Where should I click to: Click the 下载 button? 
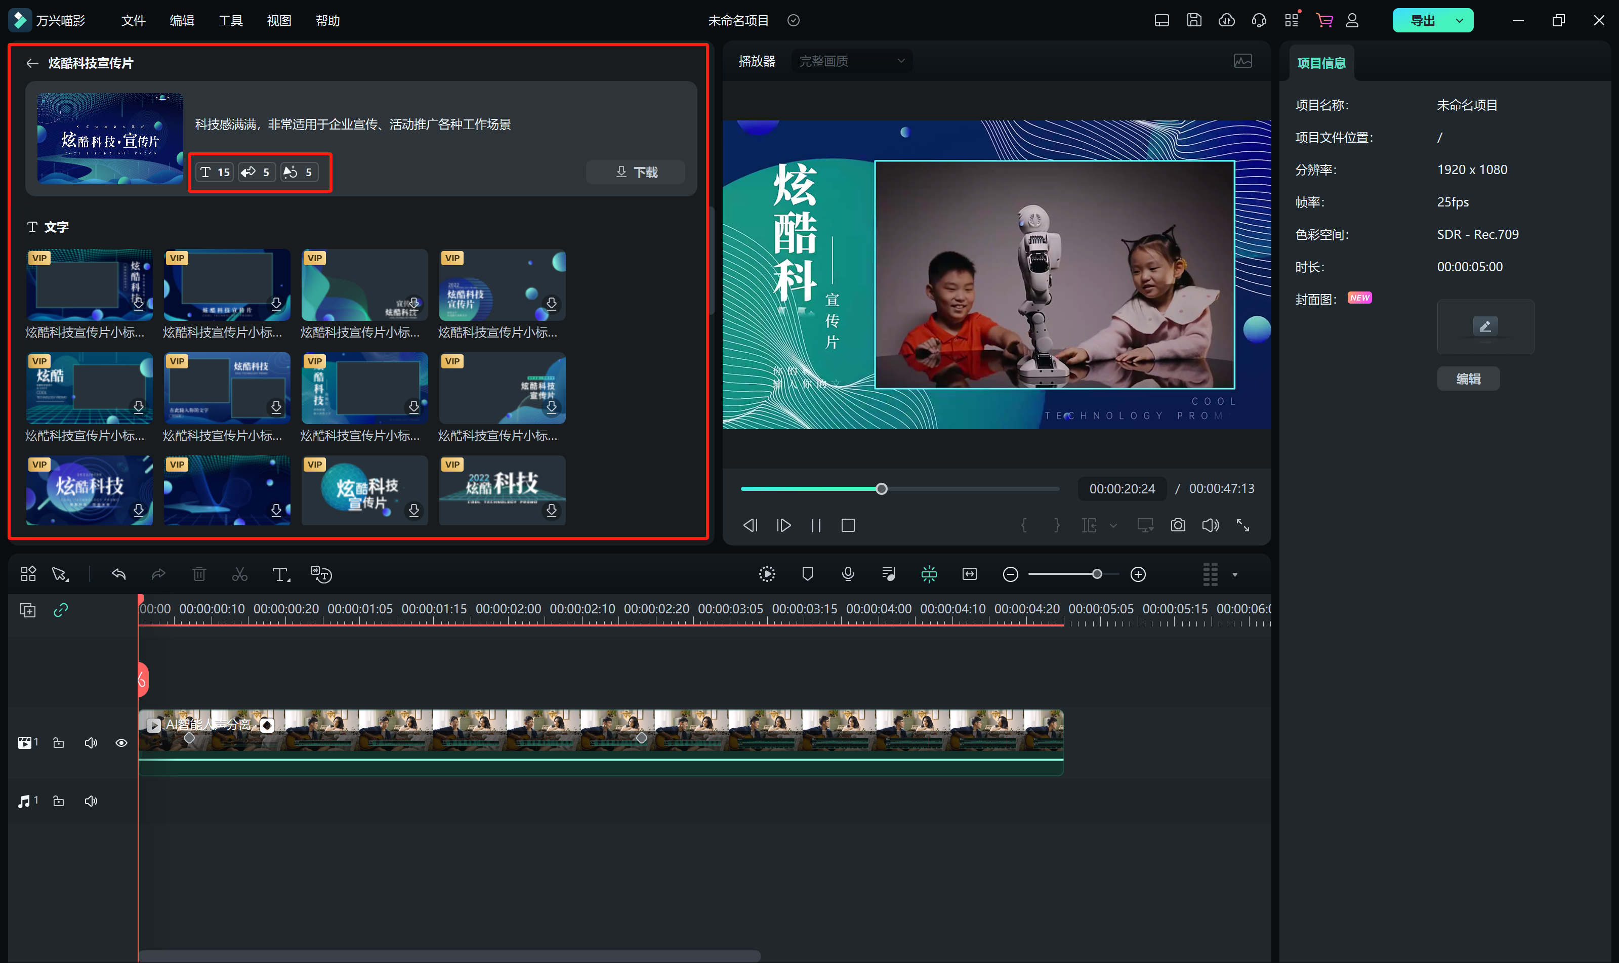636,172
